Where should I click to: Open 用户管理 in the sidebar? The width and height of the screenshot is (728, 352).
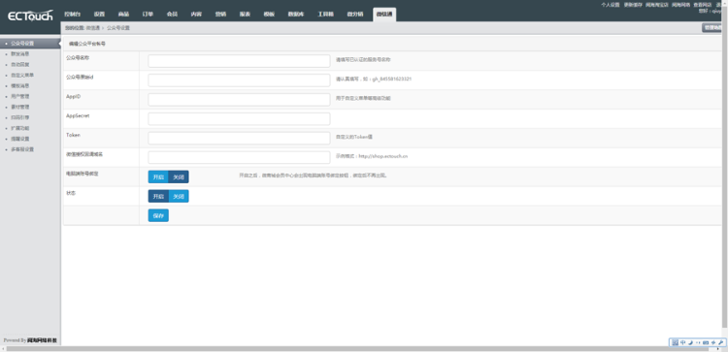(20, 96)
